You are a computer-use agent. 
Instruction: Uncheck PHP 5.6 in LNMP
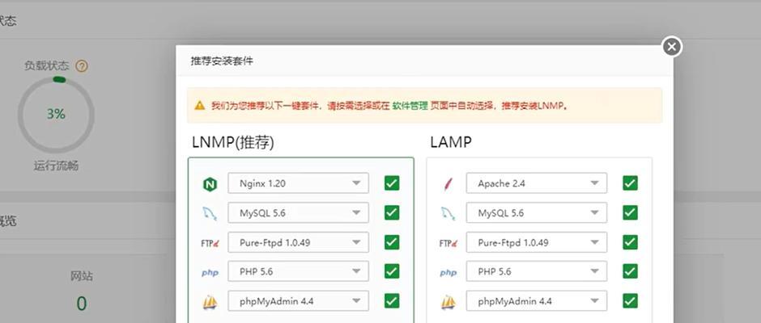pos(392,271)
